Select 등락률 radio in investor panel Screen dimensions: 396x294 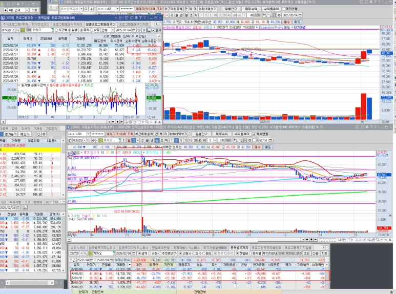[x=256, y=253]
